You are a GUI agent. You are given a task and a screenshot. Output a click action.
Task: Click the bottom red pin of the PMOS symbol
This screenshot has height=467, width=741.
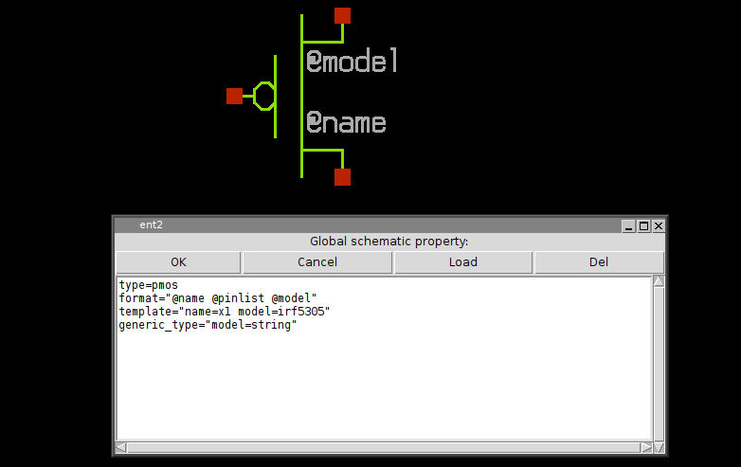tap(342, 177)
